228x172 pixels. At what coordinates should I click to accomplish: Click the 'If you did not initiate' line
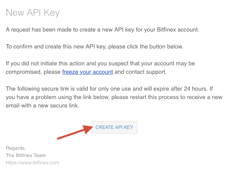tap(100, 63)
